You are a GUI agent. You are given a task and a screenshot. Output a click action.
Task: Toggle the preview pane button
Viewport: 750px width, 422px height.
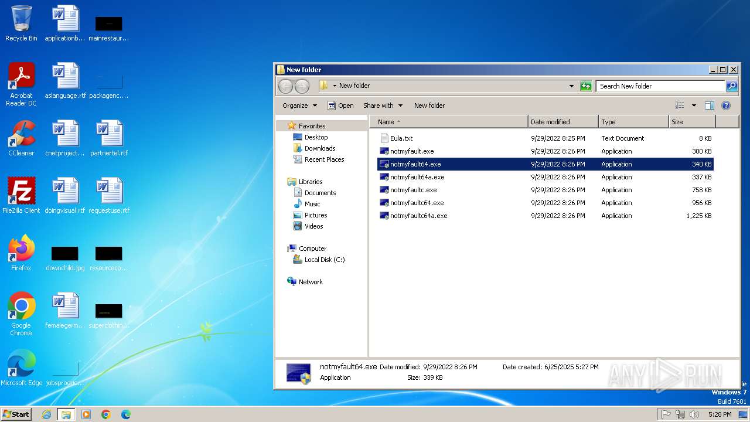point(710,105)
